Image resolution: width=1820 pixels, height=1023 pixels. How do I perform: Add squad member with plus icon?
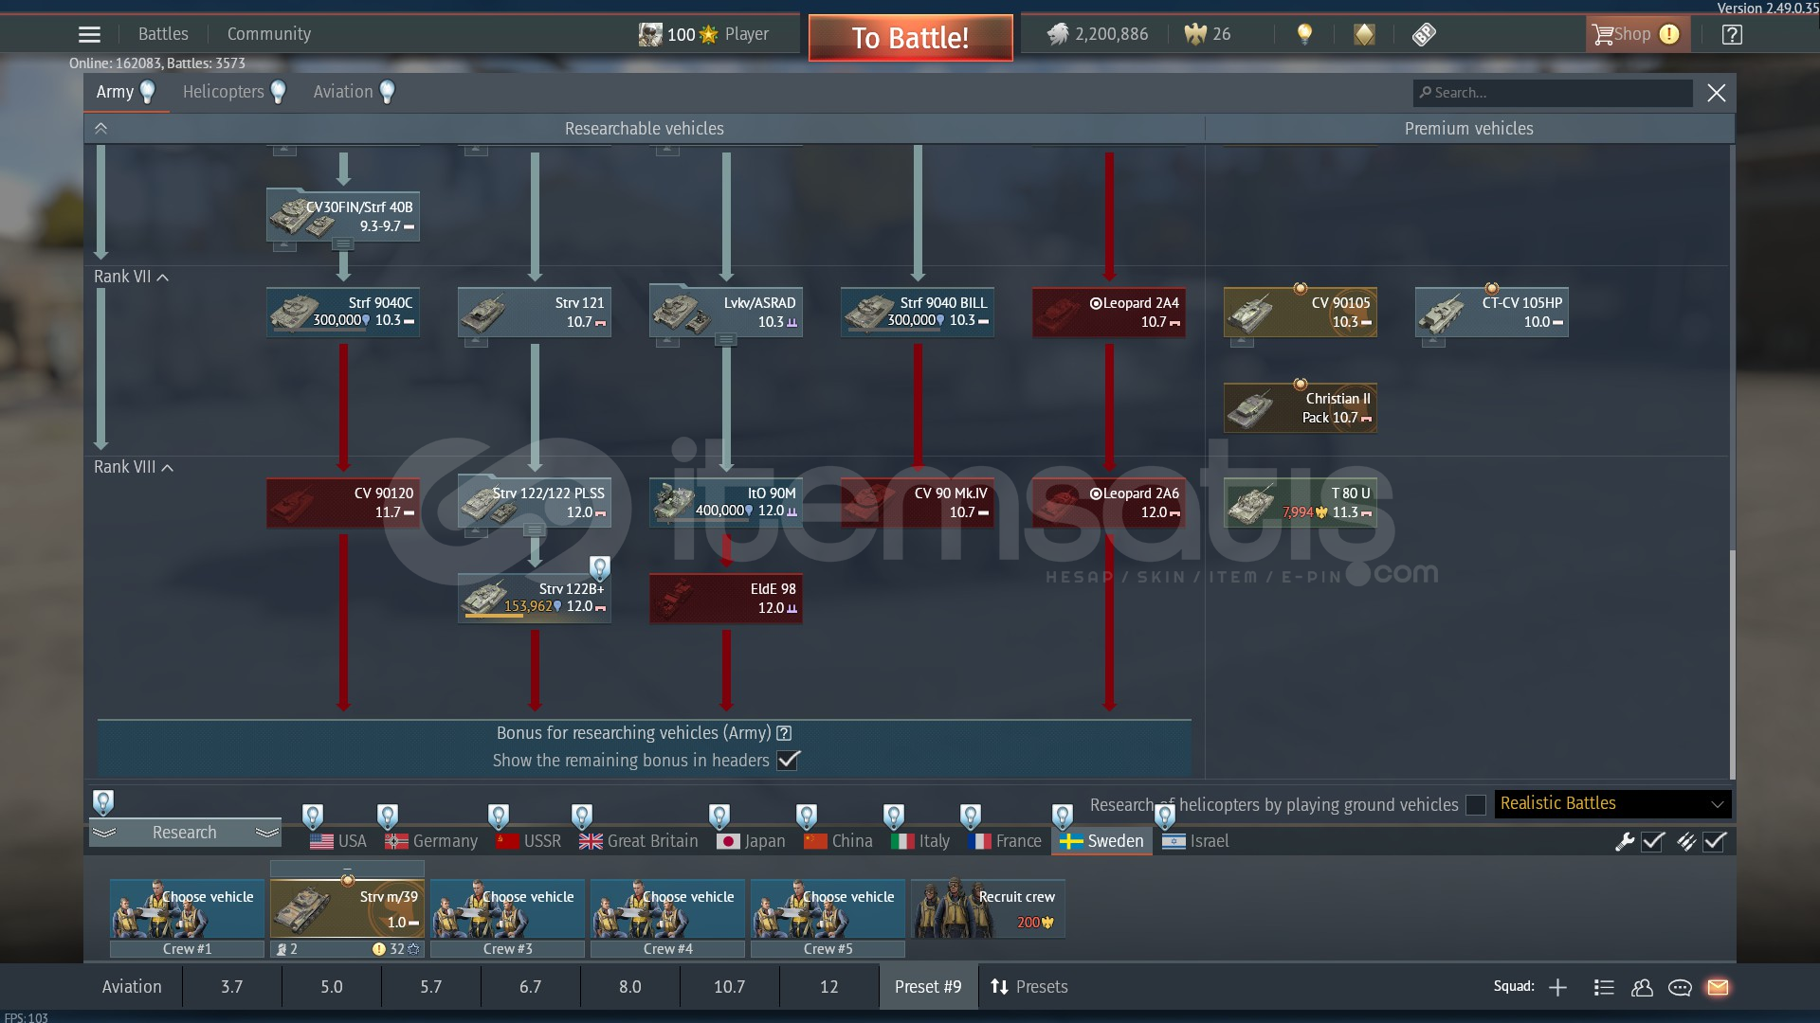click(x=1557, y=987)
